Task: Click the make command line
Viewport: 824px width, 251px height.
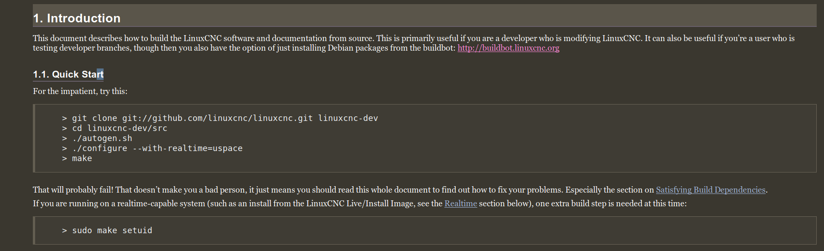Action: pyautogui.click(x=77, y=158)
